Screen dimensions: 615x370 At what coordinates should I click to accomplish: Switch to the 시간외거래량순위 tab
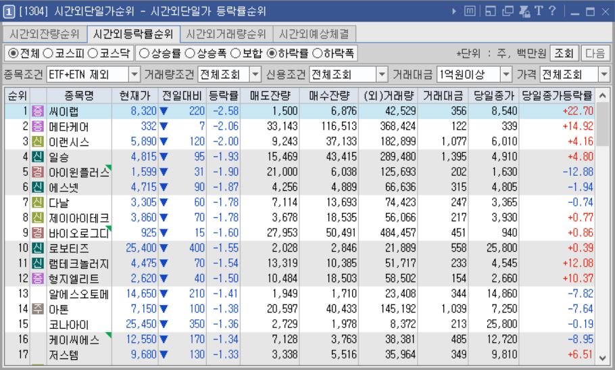tap(226, 34)
